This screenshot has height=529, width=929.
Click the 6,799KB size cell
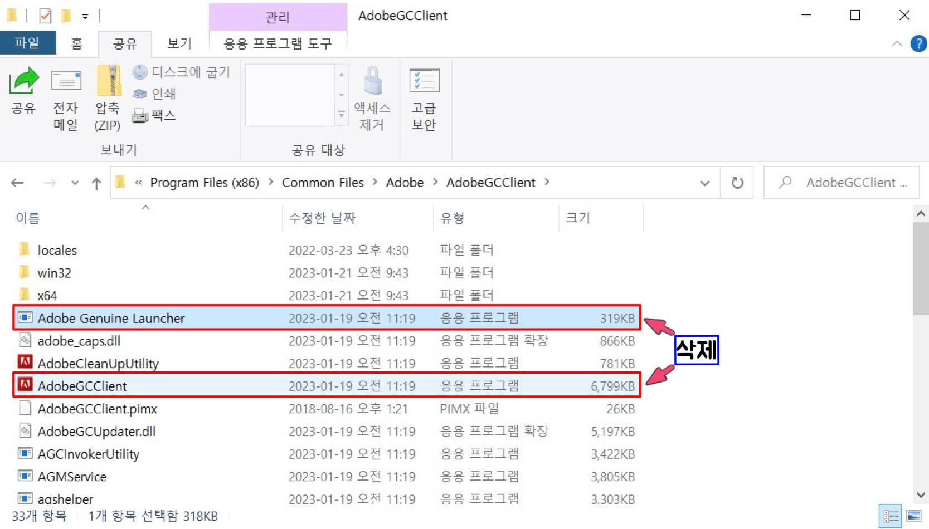pos(612,386)
